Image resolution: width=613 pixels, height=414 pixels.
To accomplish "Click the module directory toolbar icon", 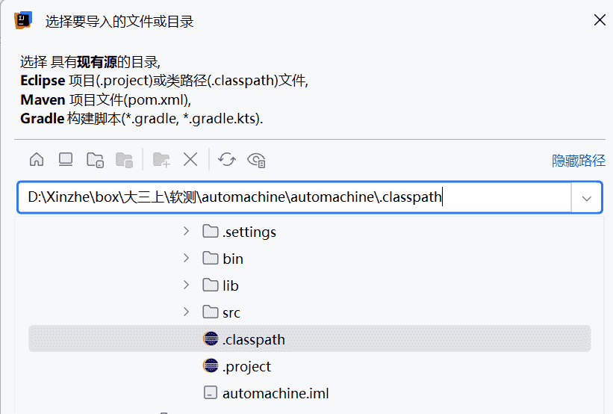I will click(x=124, y=159).
